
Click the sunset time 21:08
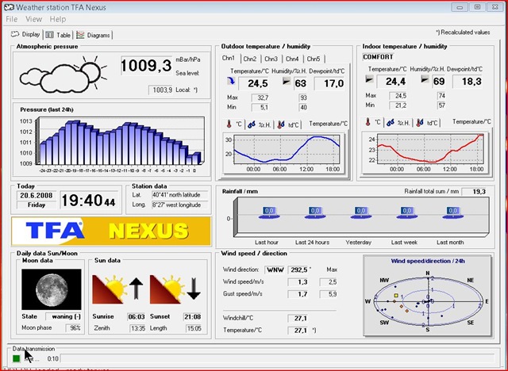click(192, 316)
